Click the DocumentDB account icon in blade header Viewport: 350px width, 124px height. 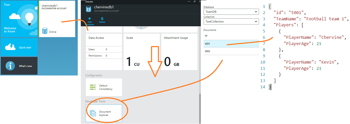[x=88, y=9]
